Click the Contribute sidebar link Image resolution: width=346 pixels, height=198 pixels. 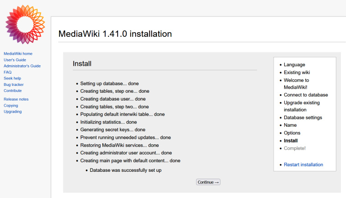tap(12, 91)
